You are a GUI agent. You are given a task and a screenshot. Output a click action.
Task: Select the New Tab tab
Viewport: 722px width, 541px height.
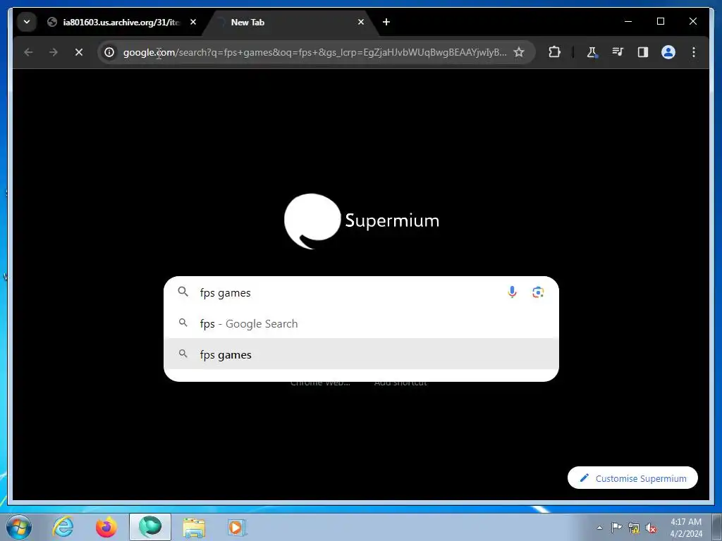pos(290,22)
